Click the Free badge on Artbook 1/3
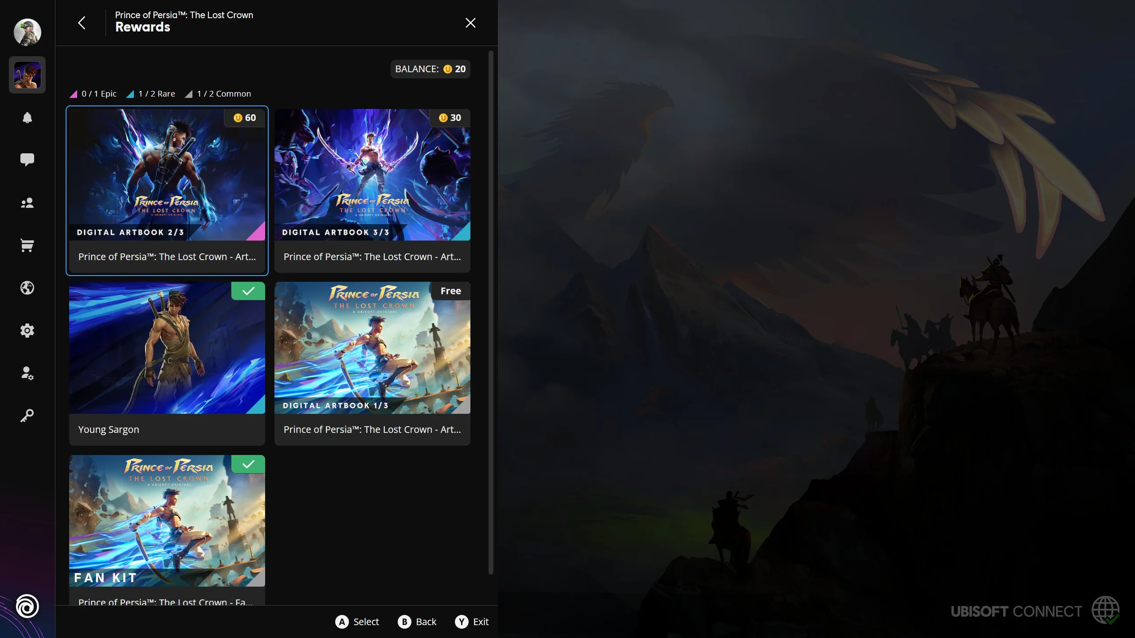The image size is (1135, 638). point(450,291)
